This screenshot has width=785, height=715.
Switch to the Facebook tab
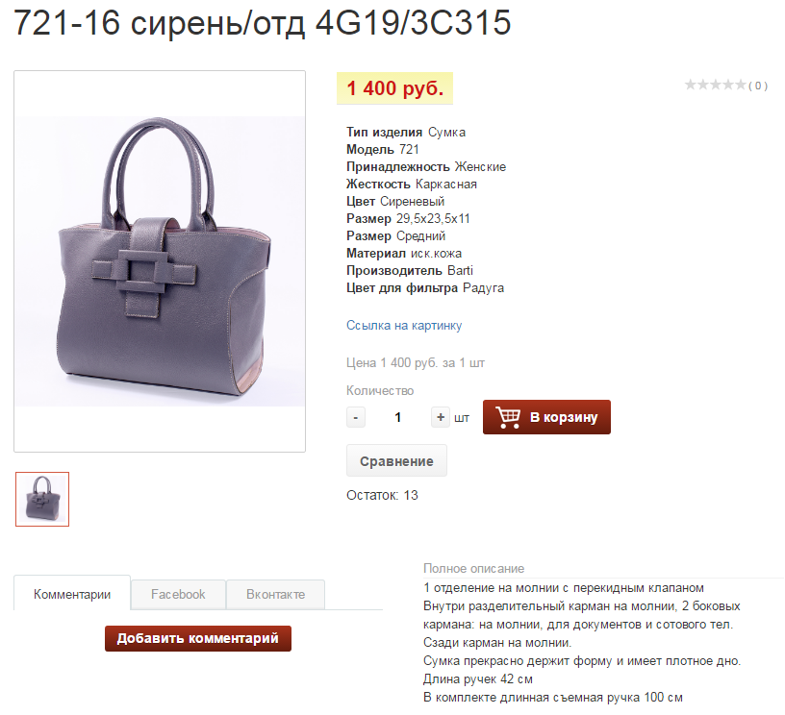point(178,595)
